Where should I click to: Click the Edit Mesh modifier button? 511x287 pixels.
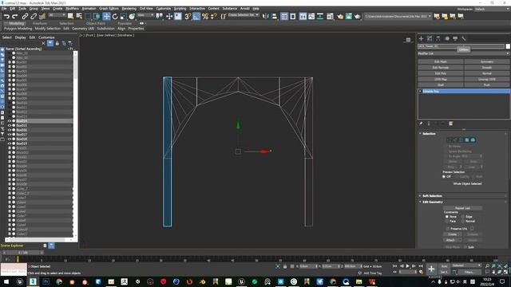441,61
